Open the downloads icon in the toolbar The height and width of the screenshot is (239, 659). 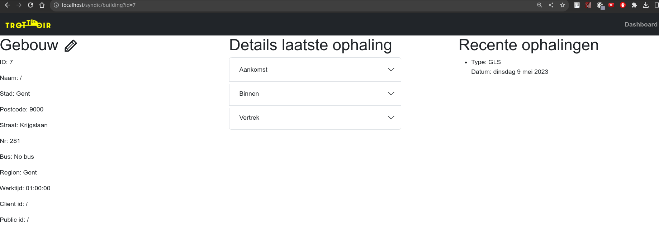646,5
